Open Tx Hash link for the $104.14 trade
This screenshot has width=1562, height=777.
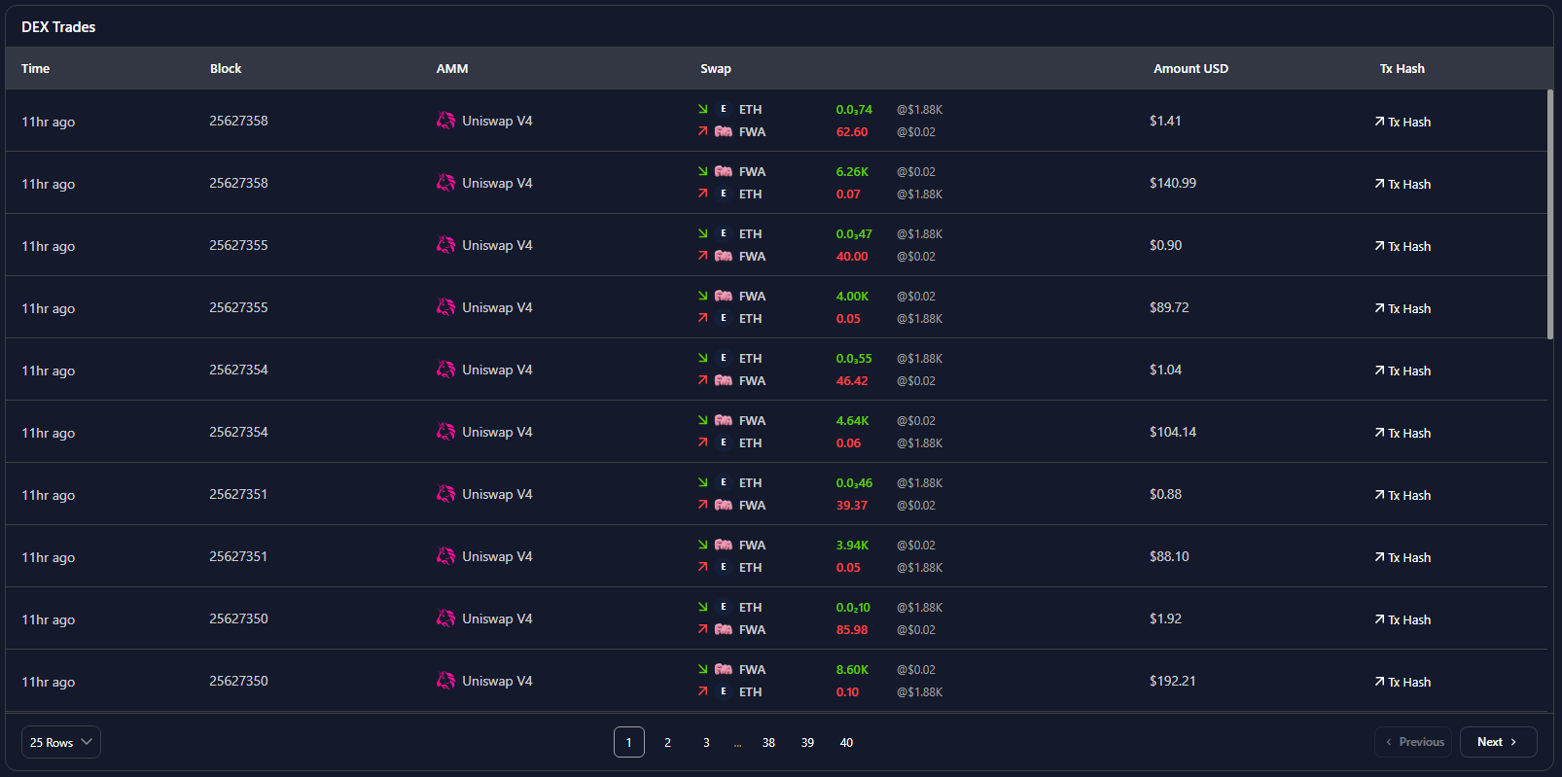pos(1402,433)
